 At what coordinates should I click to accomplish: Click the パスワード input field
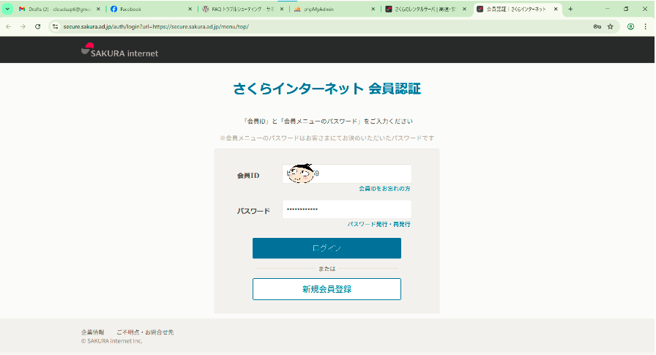pos(347,209)
